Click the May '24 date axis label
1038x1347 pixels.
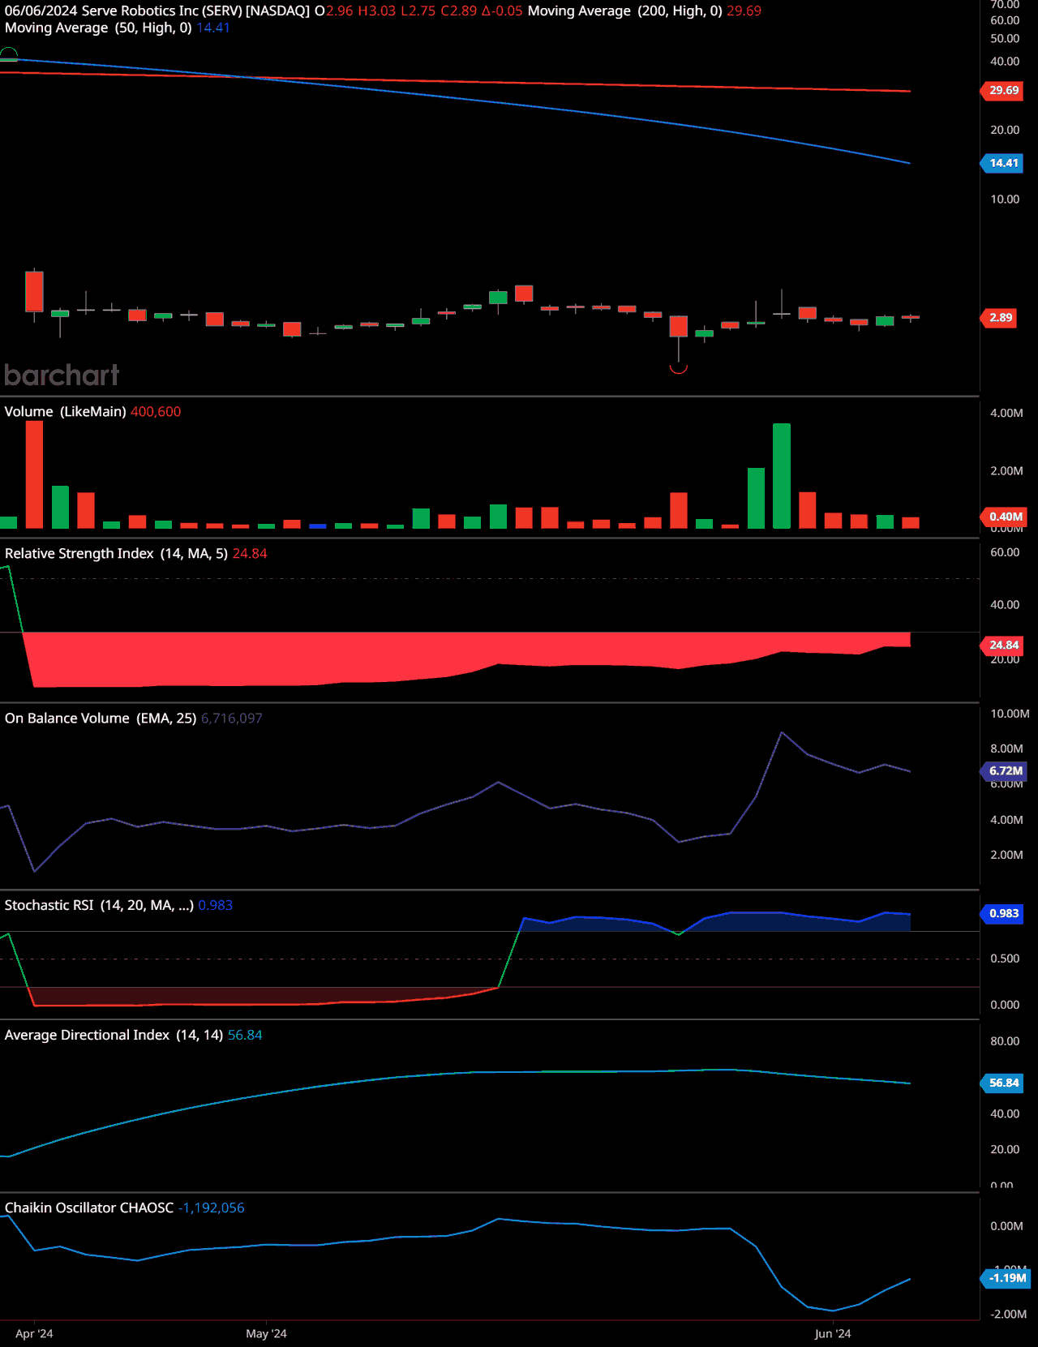click(x=266, y=1334)
